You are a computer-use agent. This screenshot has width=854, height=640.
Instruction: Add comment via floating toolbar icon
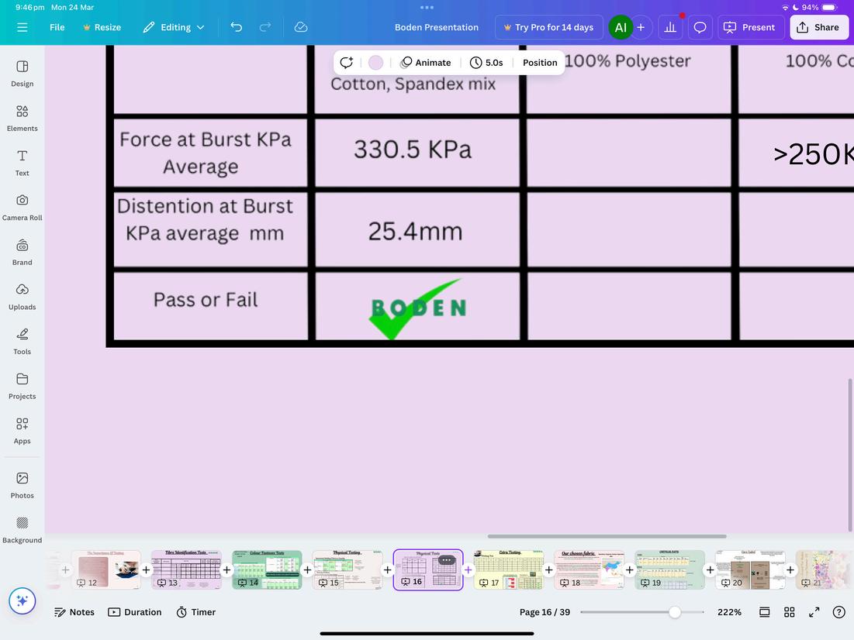(x=347, y=63)
